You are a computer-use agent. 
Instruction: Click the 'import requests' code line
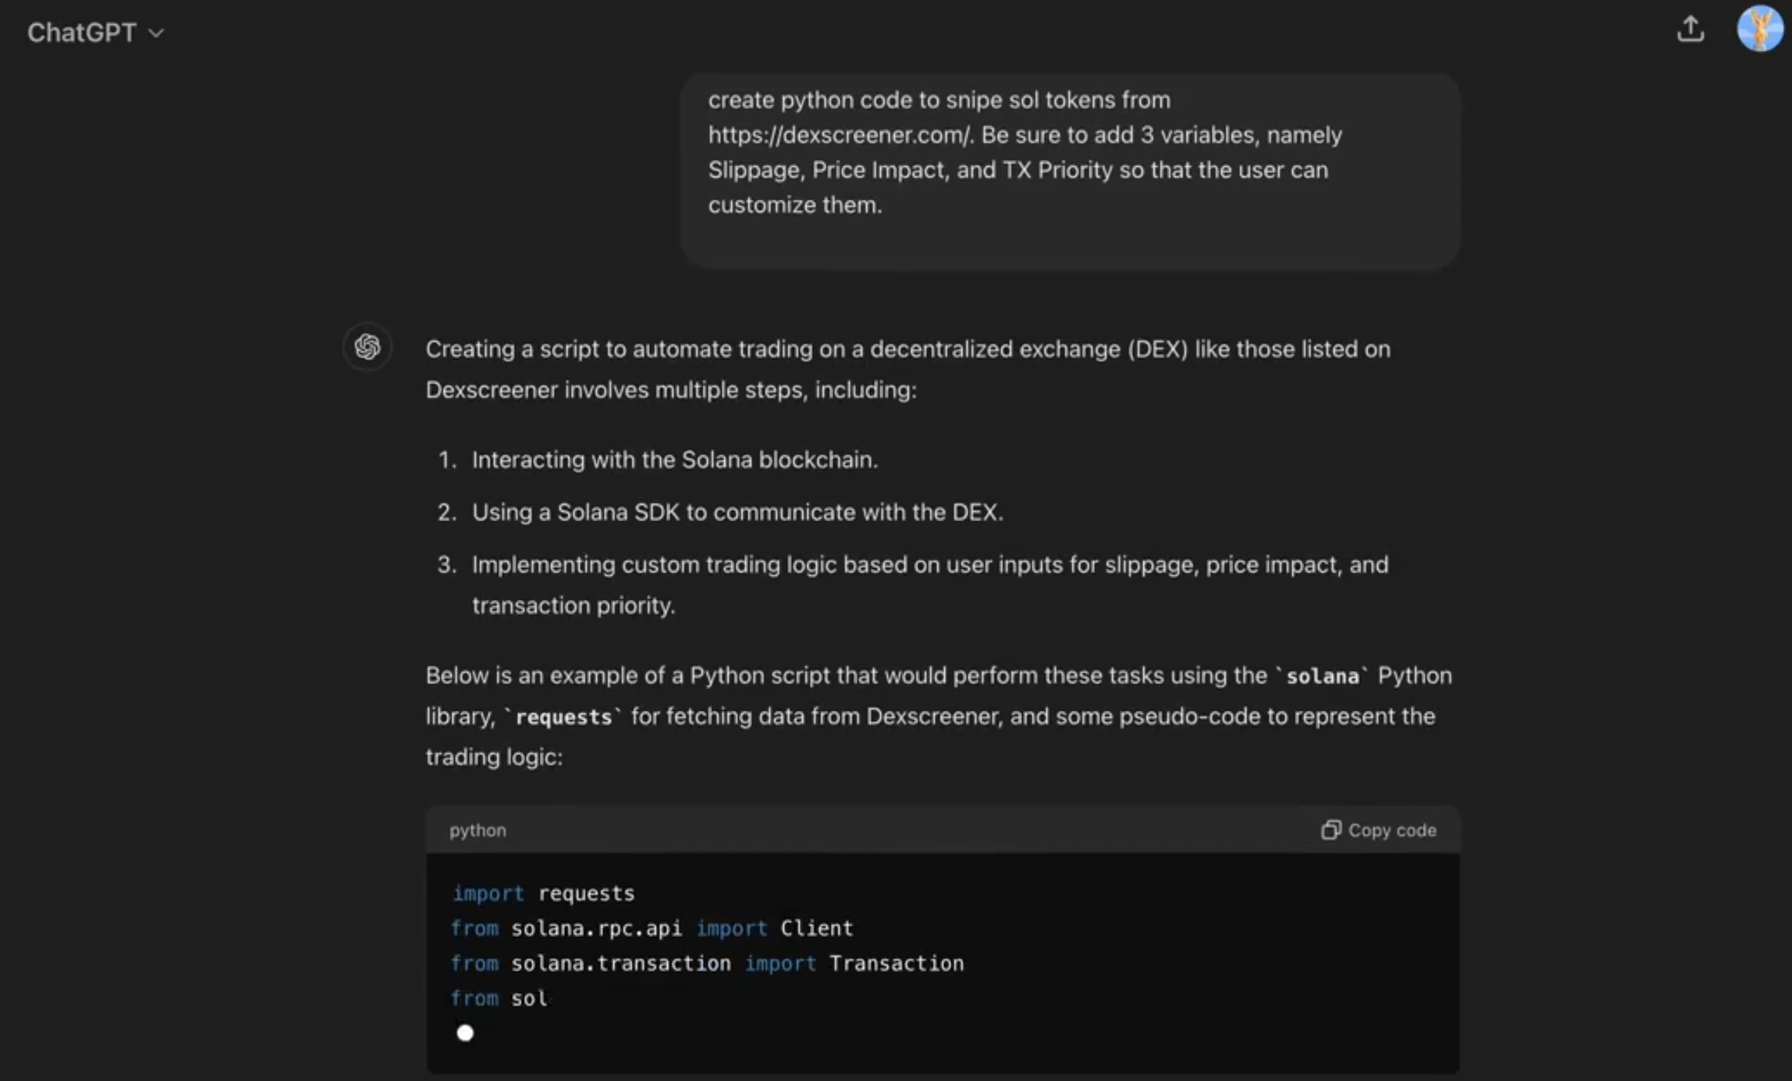tap(543, 893)
